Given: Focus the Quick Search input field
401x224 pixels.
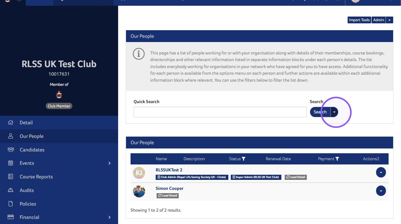Looking at the screenshot, I should [220, 112].
